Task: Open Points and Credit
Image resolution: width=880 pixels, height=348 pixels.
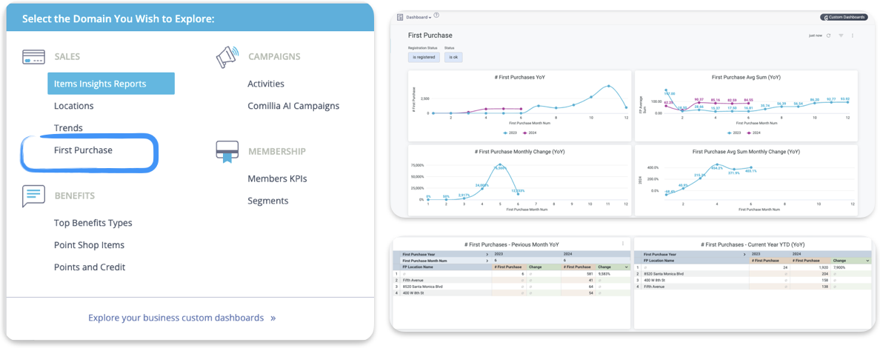Action: (90, 267)
